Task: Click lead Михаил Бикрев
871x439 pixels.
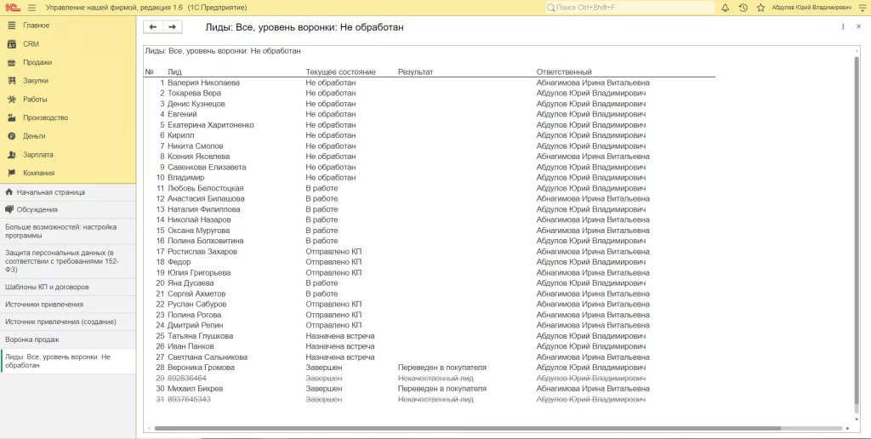Action: pyautogui.click(x=195, y=389)
